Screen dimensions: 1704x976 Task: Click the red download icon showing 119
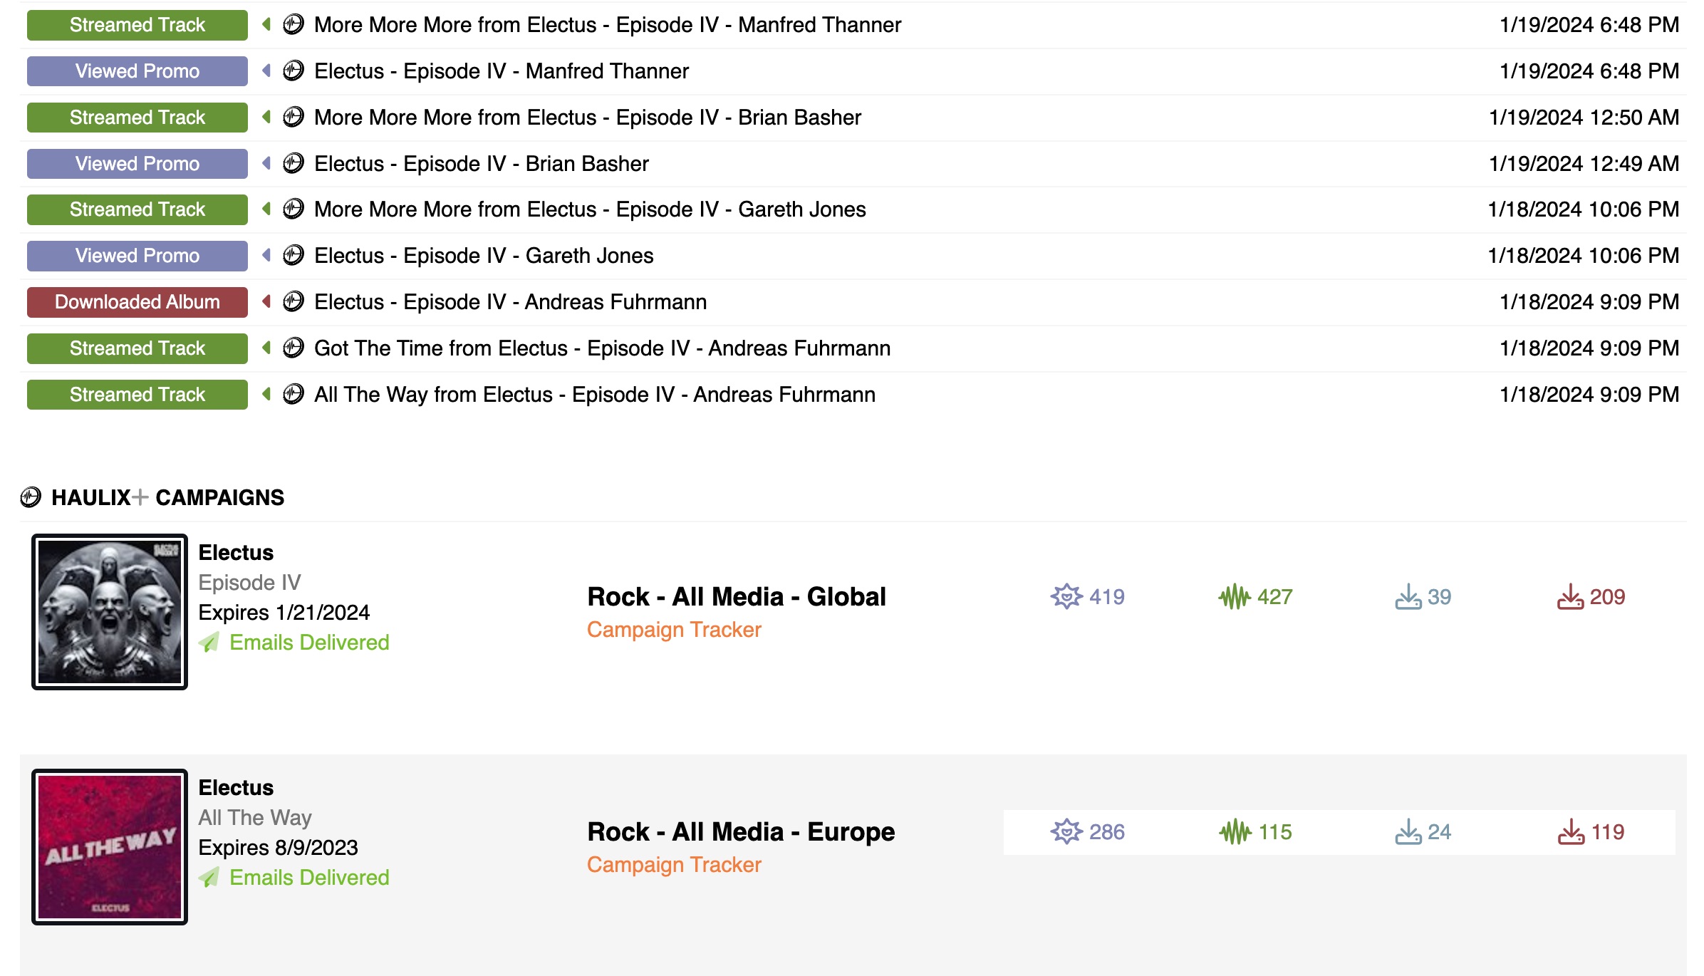[x=1571, y=831]
